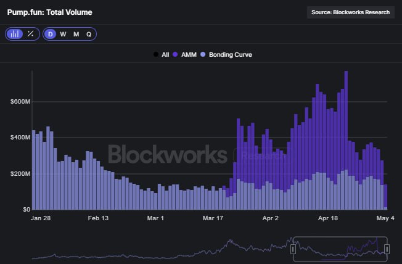Toggle the All series legend item
The width and height of the screenshot is (402, 264).
point(161,54)
